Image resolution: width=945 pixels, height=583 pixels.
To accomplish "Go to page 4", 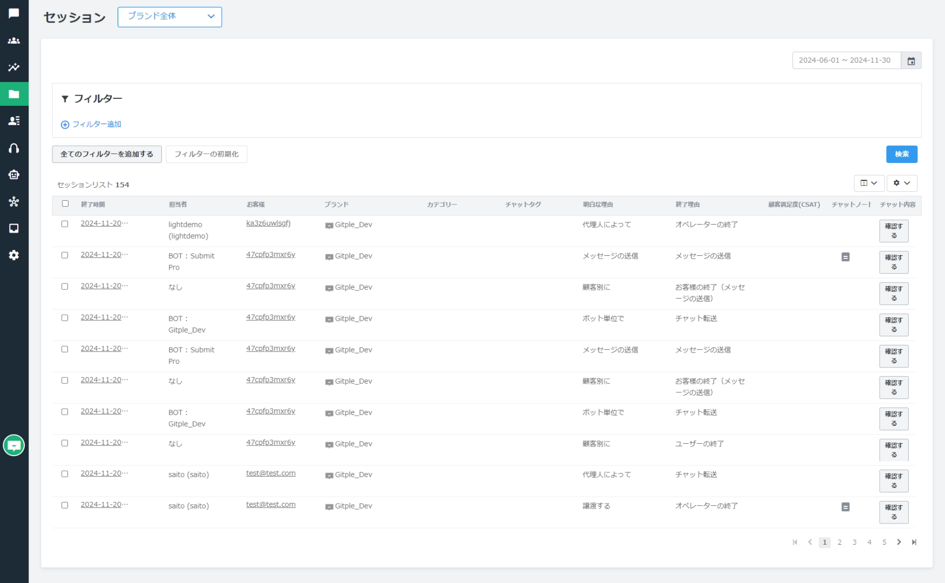I will [x=869, y=542].
